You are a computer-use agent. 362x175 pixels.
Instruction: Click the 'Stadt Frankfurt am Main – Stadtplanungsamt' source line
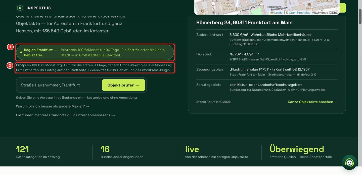[x=262, y=75]
